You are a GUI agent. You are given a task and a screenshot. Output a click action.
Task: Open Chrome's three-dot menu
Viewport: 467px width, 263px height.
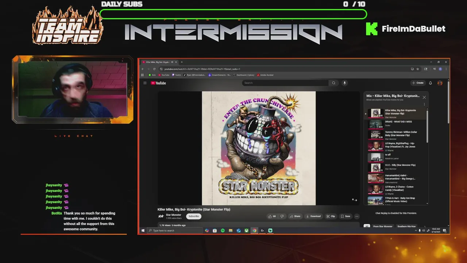click(446, 69)
